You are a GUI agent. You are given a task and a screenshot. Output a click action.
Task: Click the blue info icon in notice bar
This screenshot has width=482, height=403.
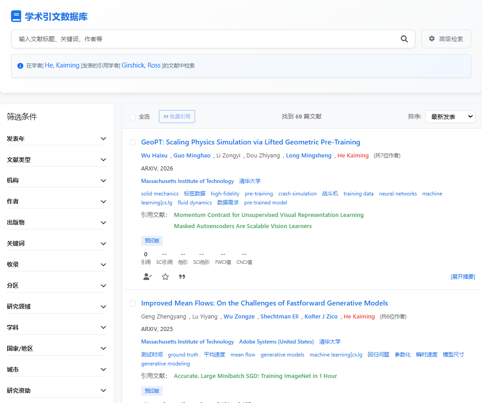20,66
